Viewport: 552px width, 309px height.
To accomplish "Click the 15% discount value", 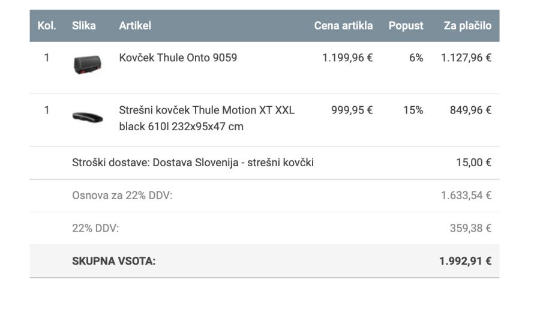I will 413,110.
